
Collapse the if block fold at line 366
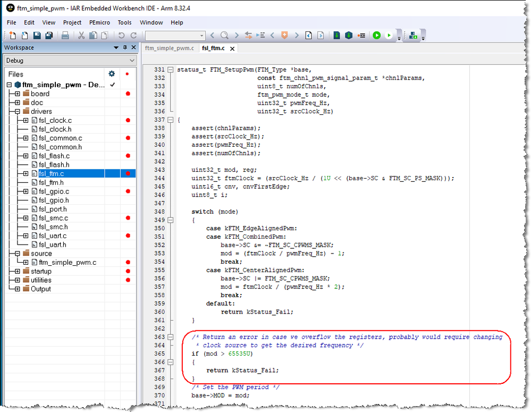coord(170,362)
